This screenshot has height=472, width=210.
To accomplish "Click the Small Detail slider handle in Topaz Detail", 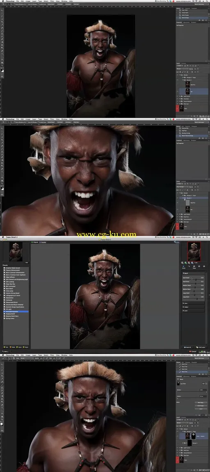I will (x=196, y=280).
